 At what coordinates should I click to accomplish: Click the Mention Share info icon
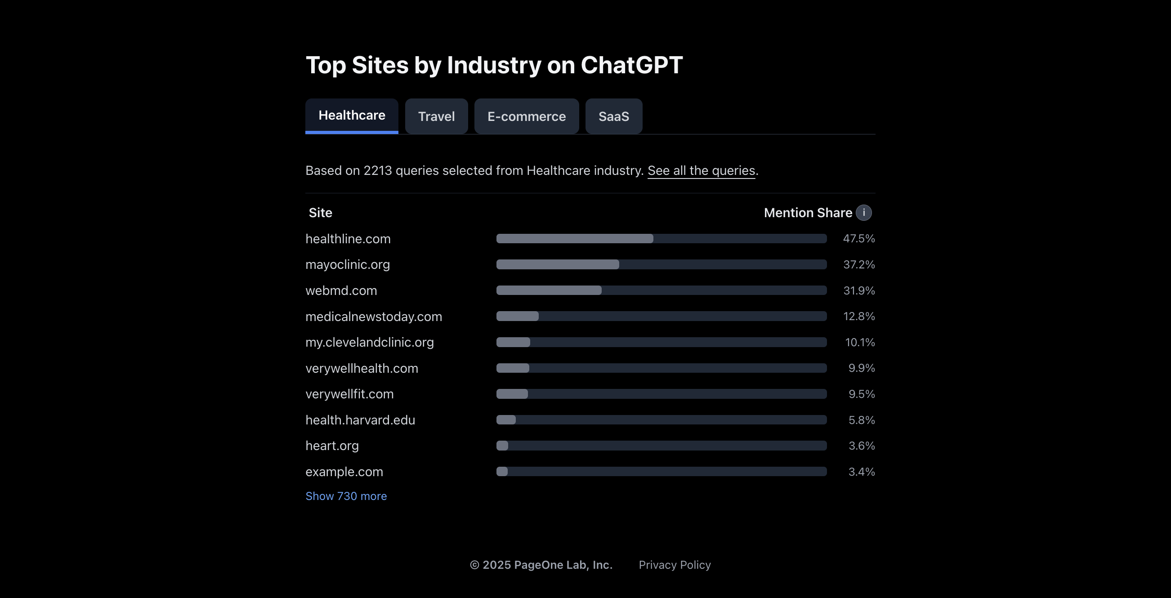point(863,213)
